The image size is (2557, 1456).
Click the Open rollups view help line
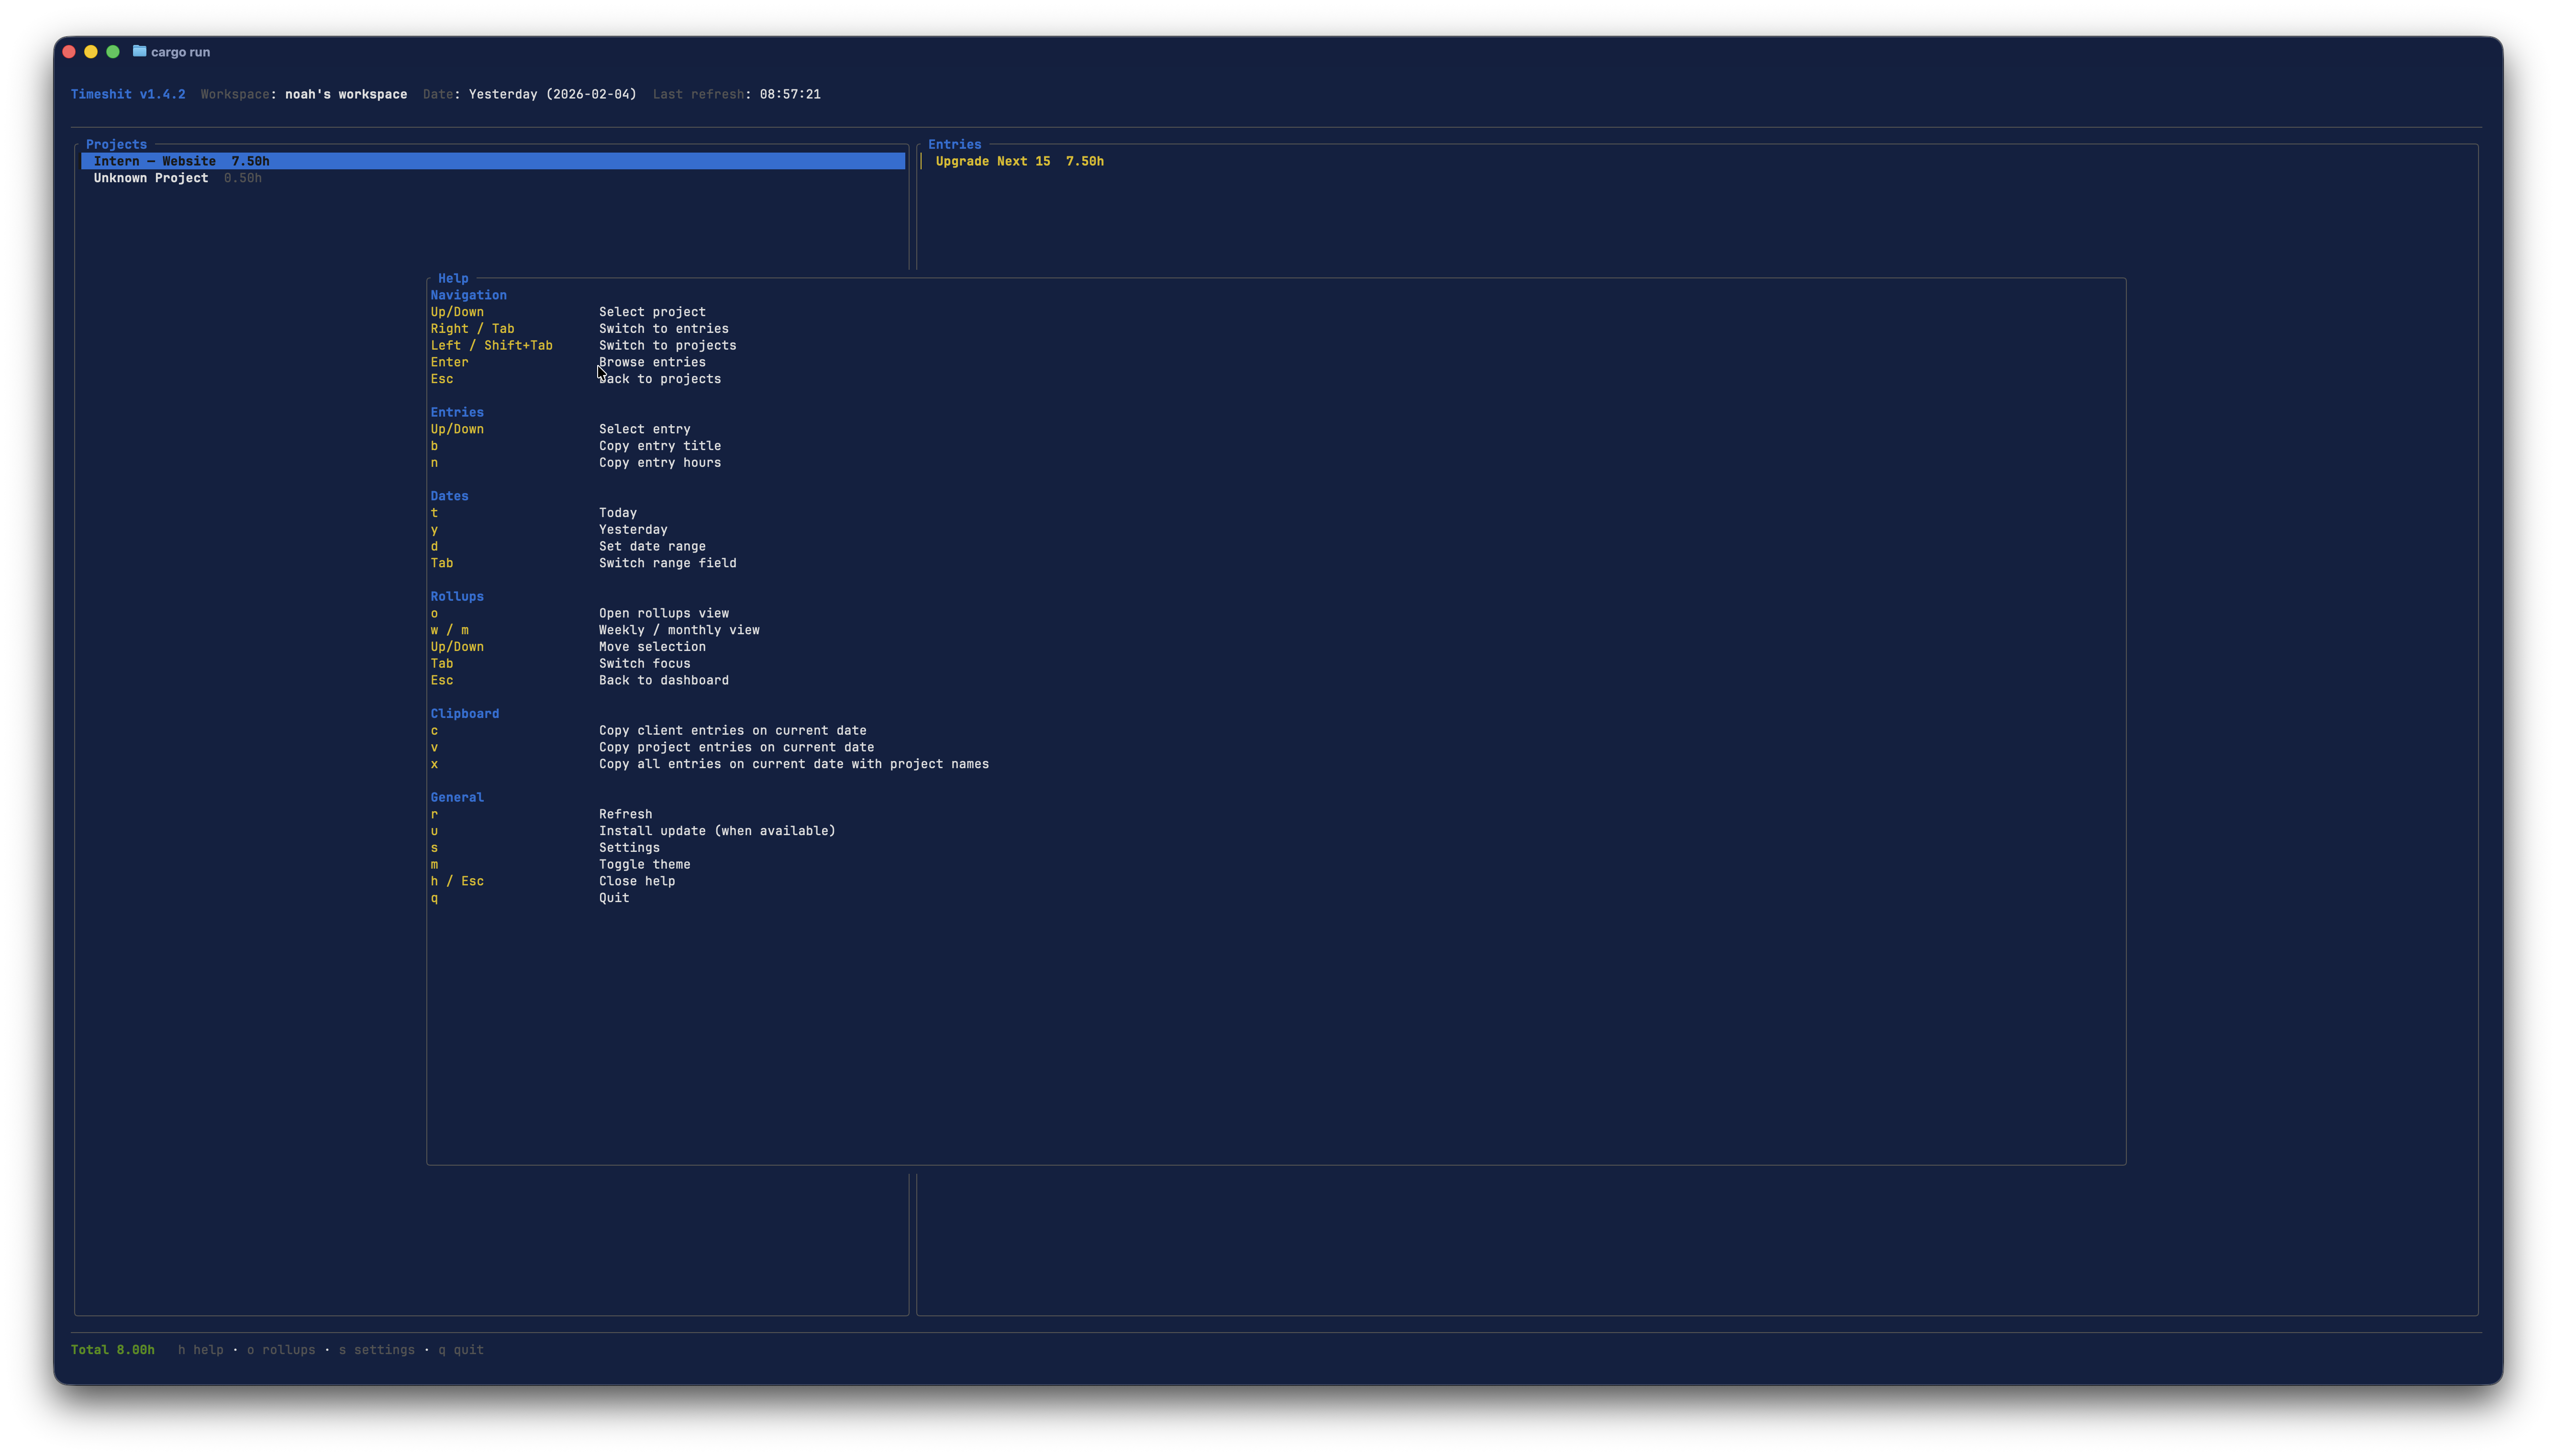[x=663, y=613]
